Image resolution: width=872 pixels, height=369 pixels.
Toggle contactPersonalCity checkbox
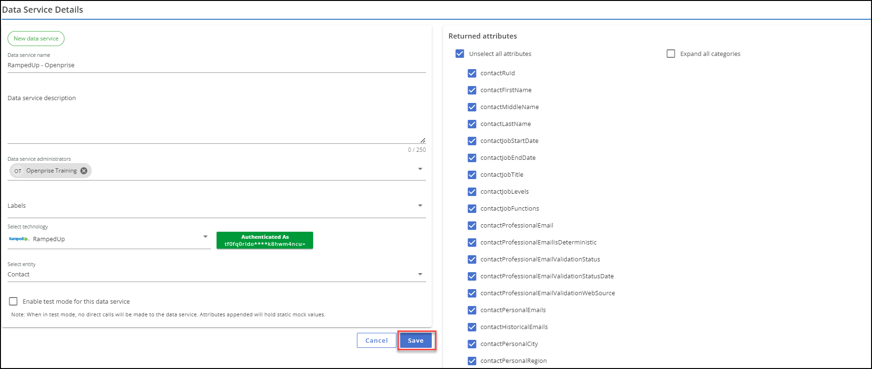pyautogui.click(x=472, y=344)
